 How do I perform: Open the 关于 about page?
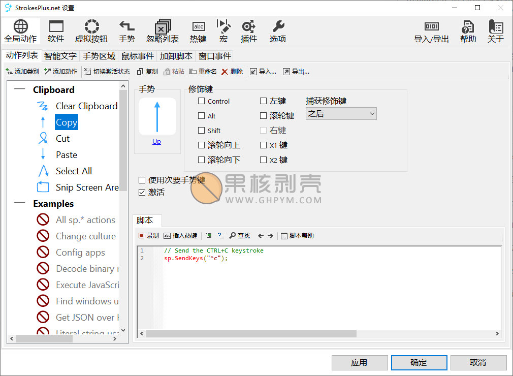495,31
